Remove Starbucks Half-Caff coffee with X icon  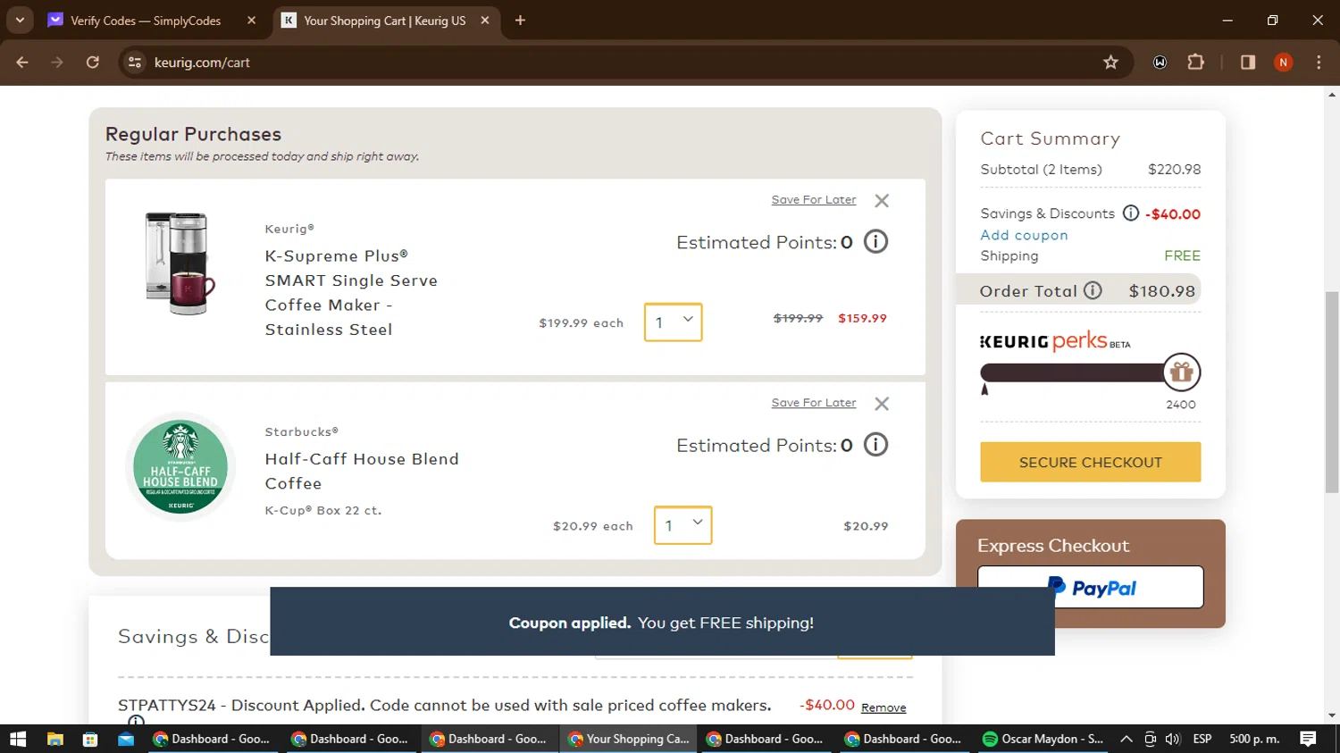pyautogui.click(x=882, y=404)
